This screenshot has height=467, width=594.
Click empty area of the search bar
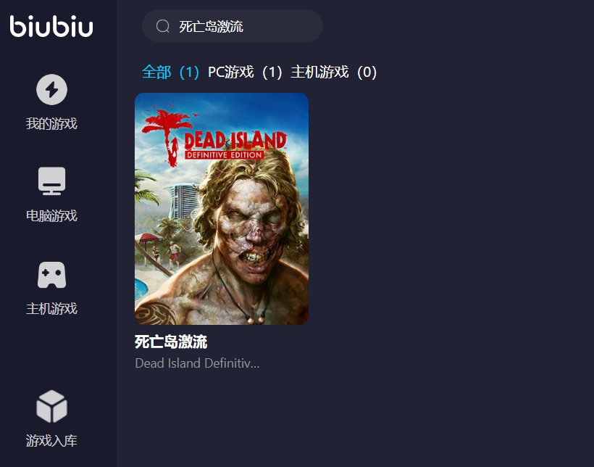point(283,26)
